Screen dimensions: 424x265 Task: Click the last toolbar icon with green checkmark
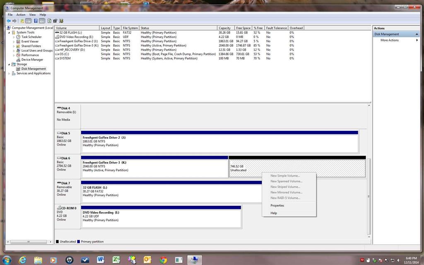(x=61, y=21)
